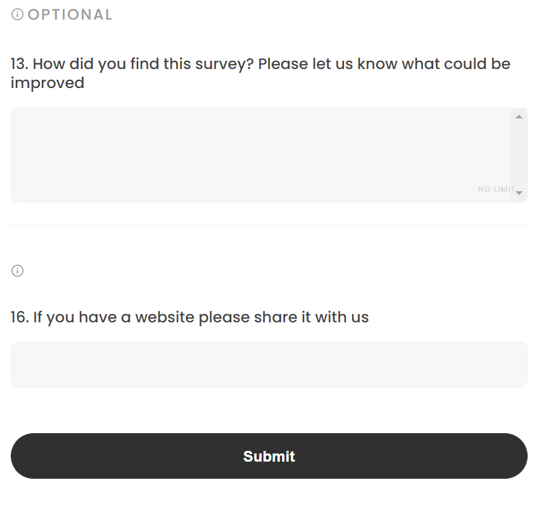Click the Submit button label text
546x506 pixels.
[269, 456]
